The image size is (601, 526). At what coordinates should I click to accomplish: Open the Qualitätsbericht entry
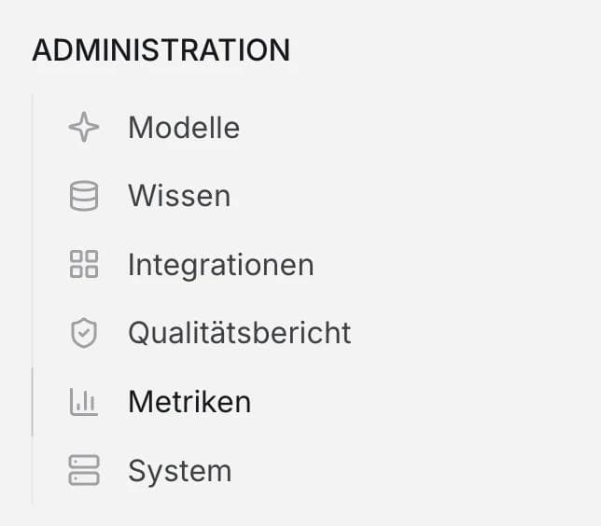pyautogui.click(x=239, y=333)
